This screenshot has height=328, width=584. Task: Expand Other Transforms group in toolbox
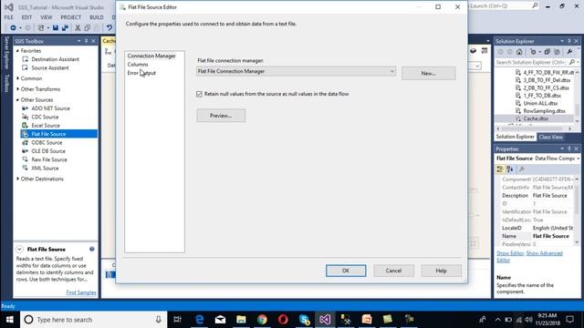pos(17,89)
